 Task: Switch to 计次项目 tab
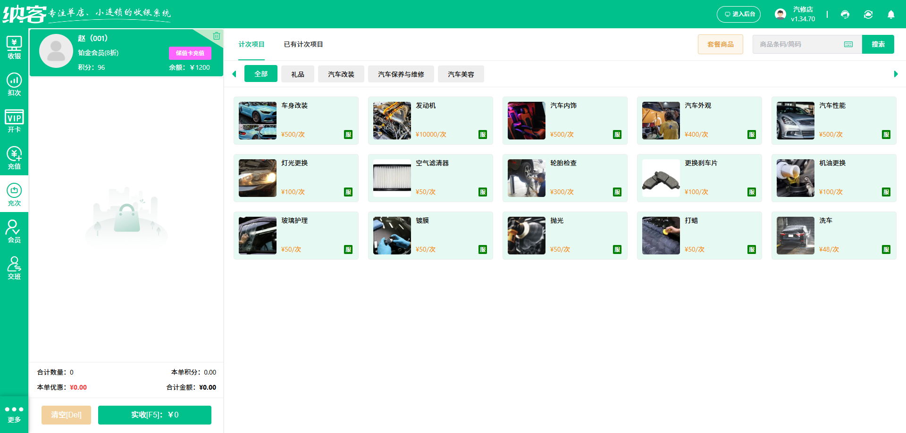252,44
